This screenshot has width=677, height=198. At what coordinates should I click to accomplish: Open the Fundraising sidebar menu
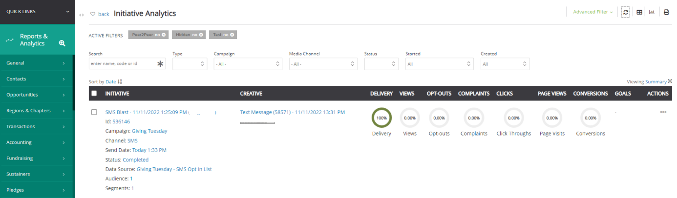tap(36, 158)
